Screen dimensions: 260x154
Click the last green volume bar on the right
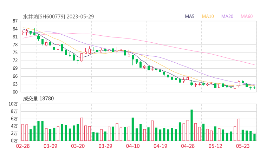coord(254,137)
